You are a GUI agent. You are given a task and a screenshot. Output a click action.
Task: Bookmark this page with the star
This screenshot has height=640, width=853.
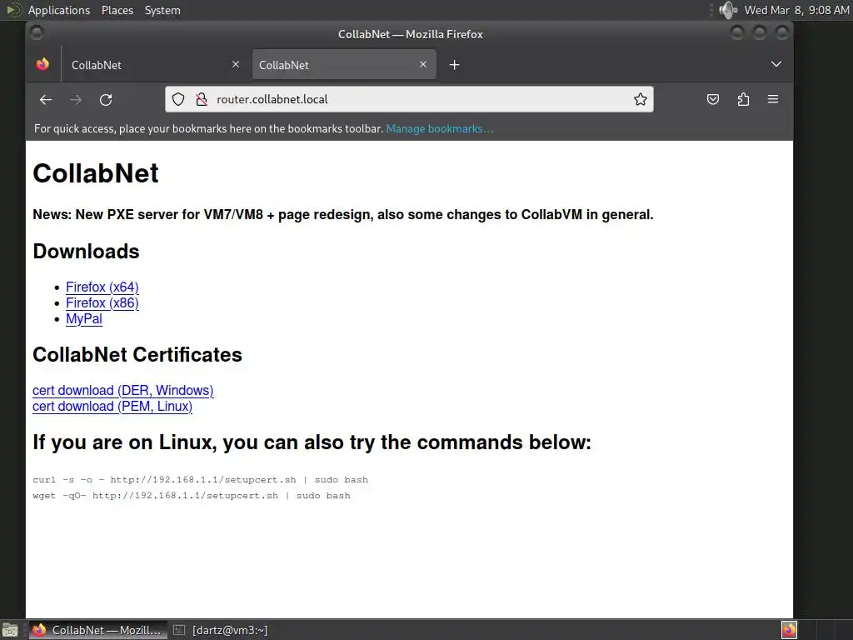[x=641, y=99]
